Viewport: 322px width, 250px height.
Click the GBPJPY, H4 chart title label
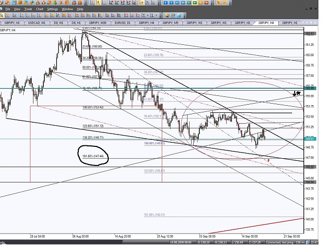(8, 30)
